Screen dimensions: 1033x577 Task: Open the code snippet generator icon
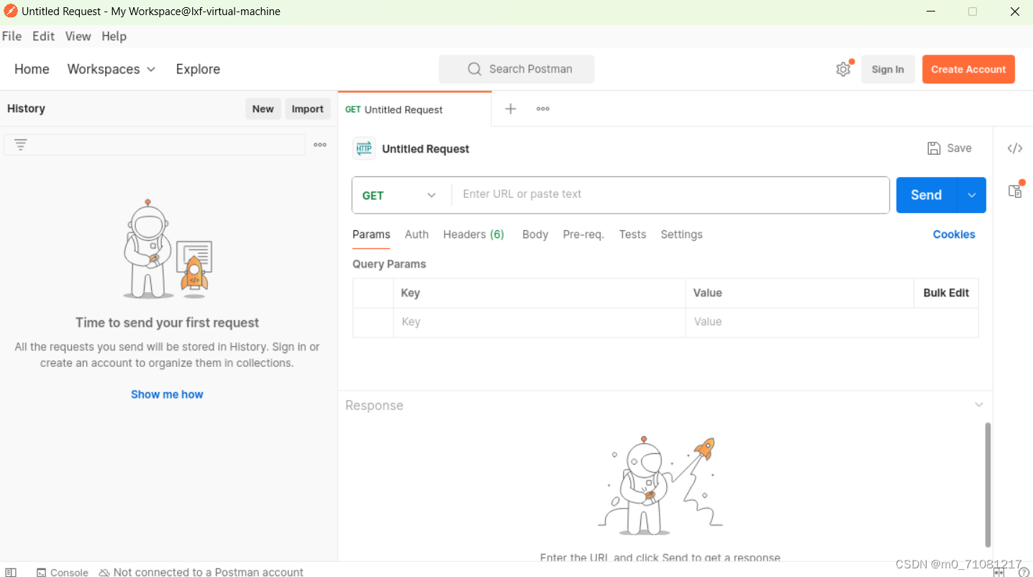1015,147
